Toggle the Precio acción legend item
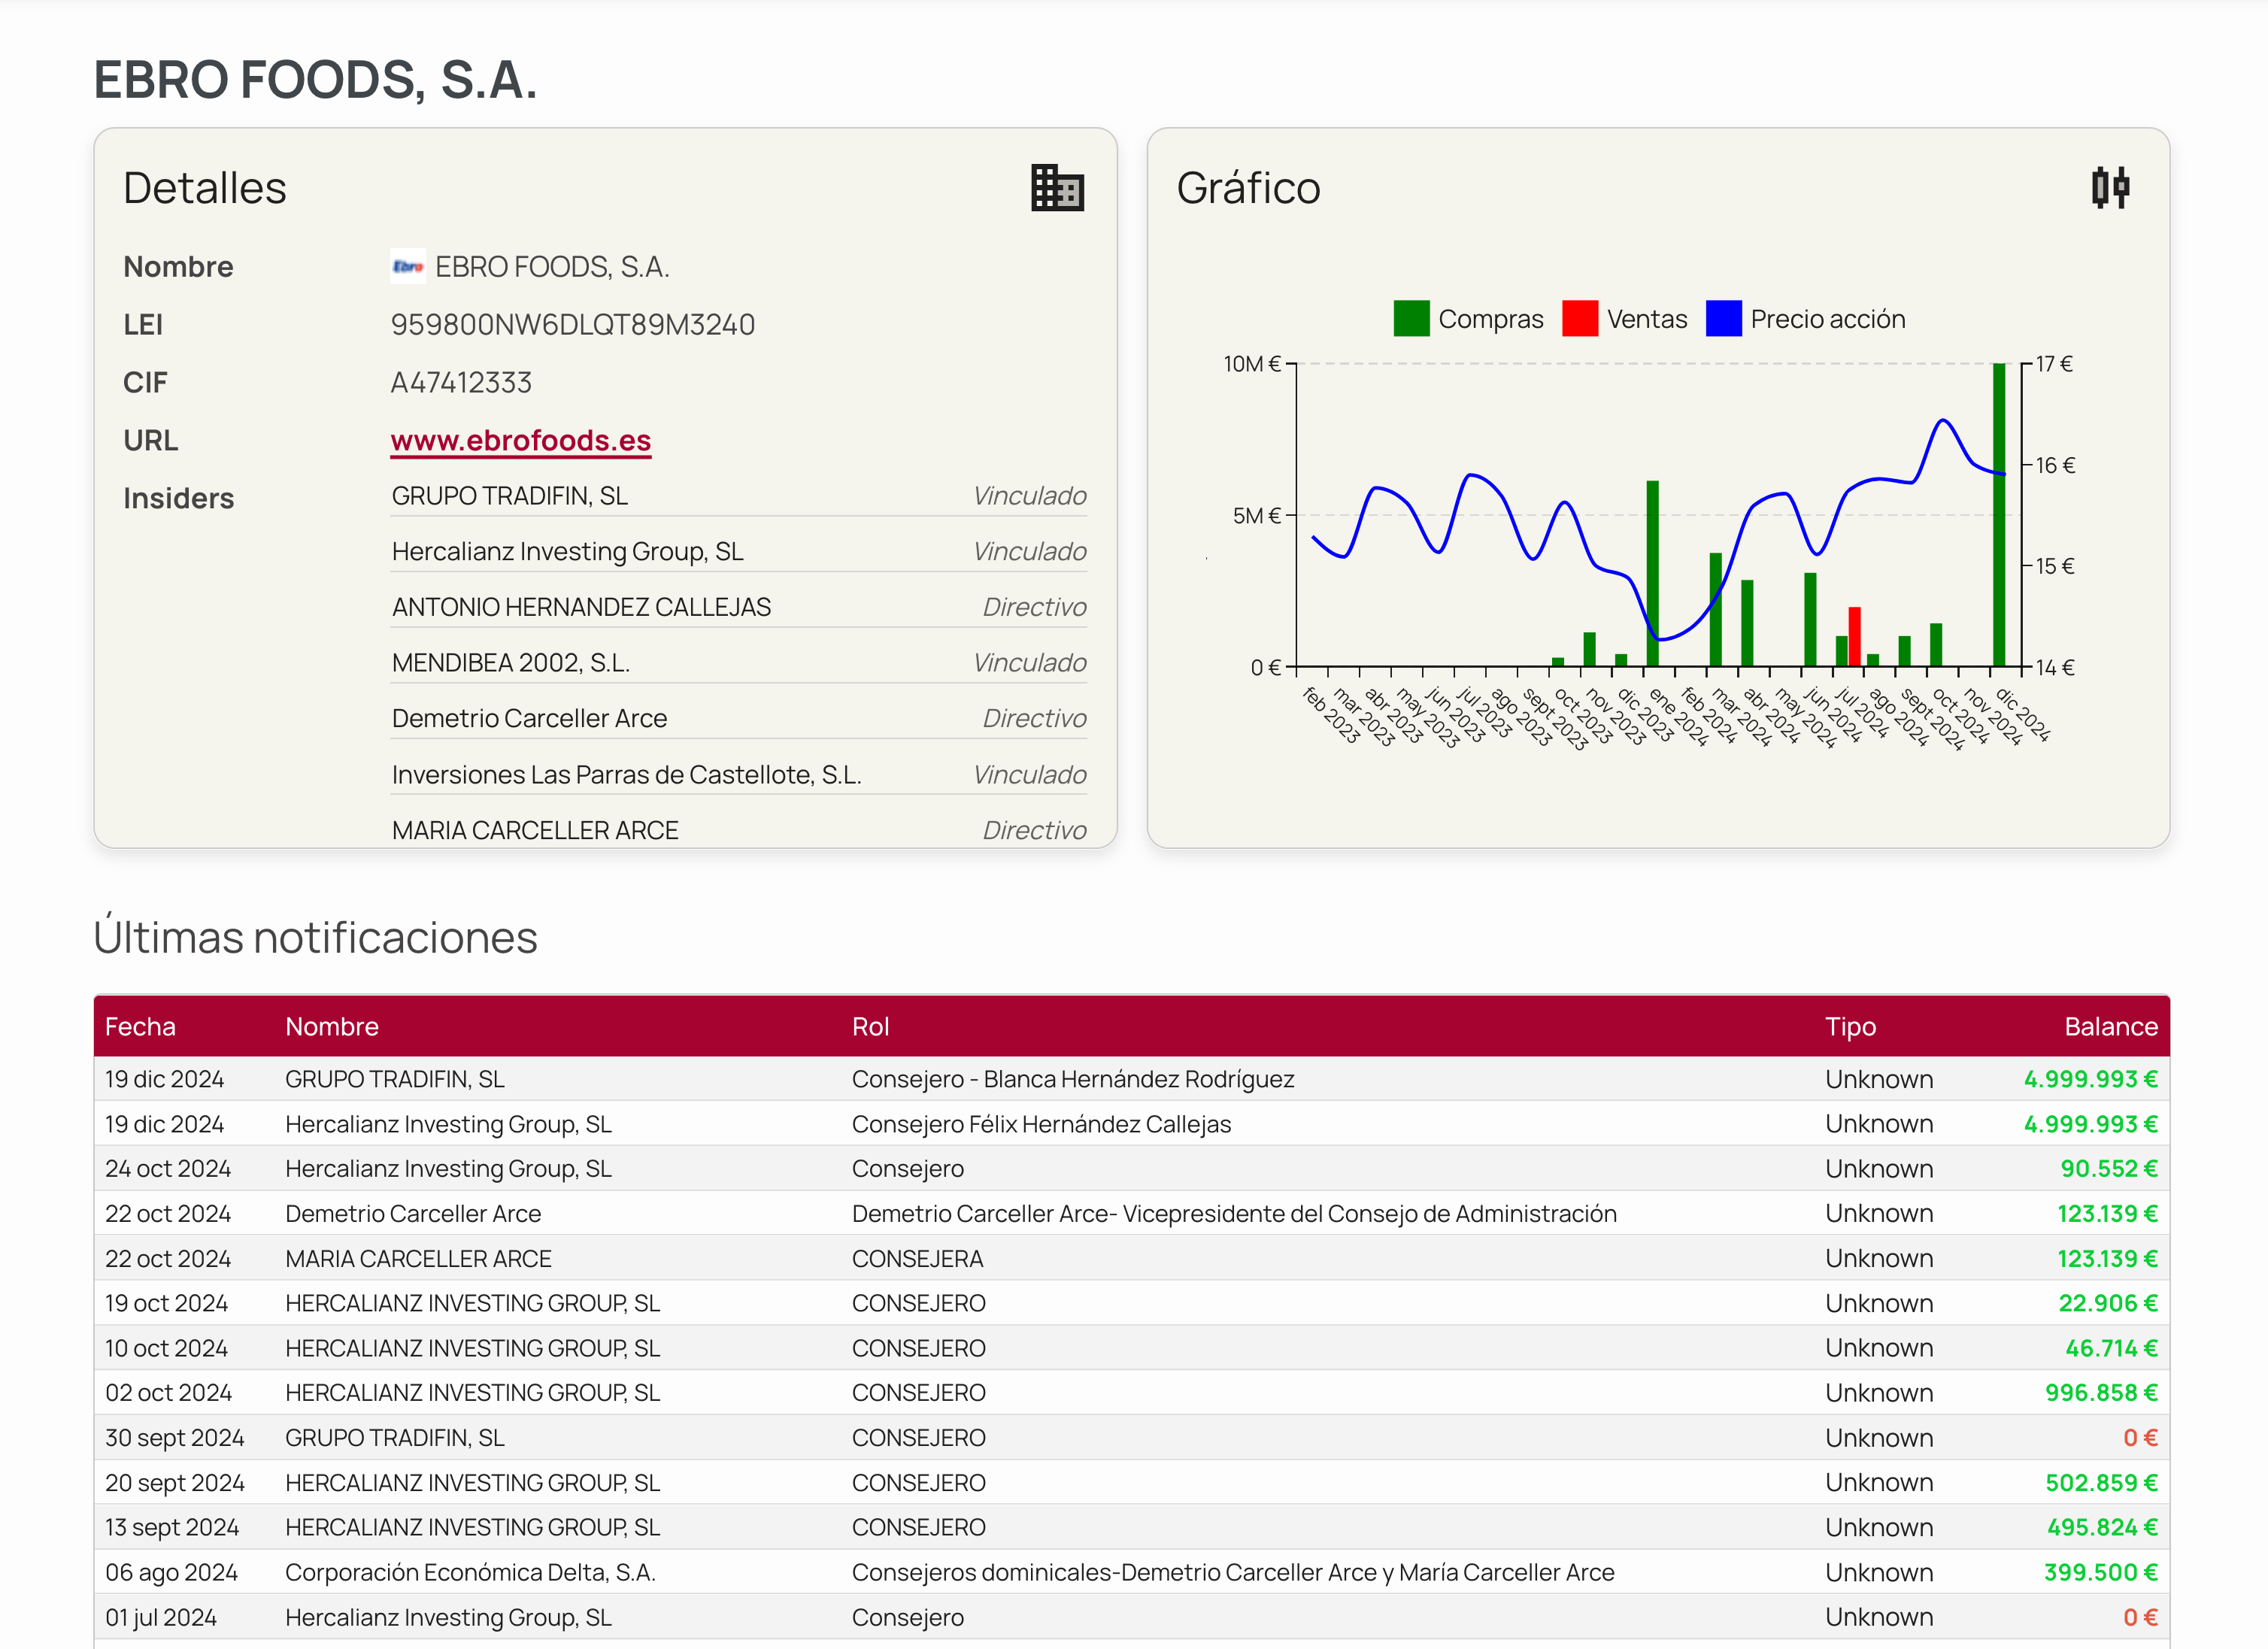The height and width of the screenshot is (1649, 2268). (1805, 319)
